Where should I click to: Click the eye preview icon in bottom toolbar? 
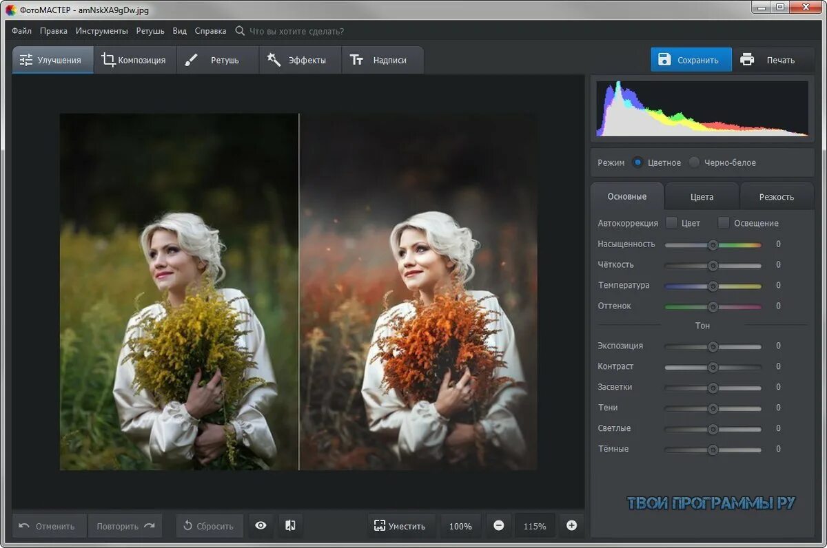point(261,526)
